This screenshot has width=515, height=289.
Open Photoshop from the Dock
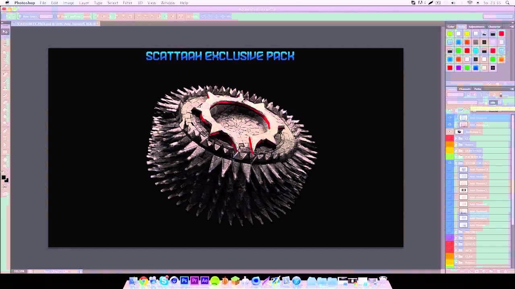pyautogui.click(x=184, y=281)
